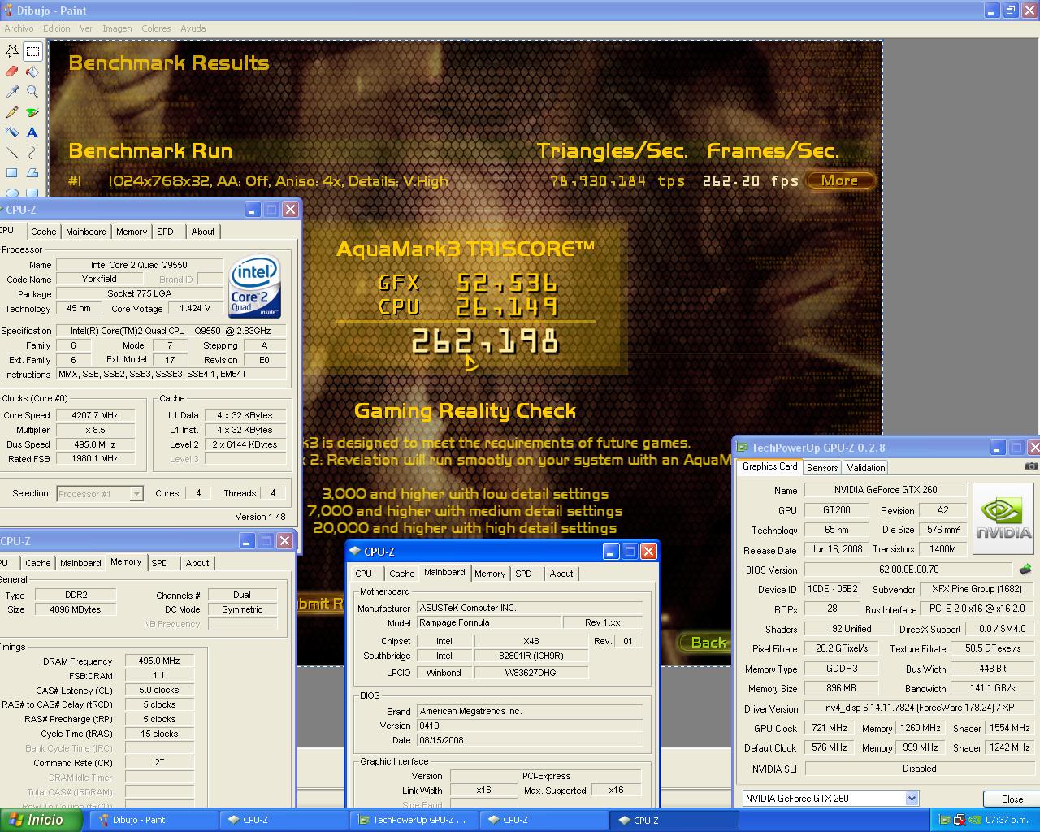This screenshot has width=1040, height=832.
Task: Click the system tray clock 07:37 p.m.
Action: (1007, 820)
